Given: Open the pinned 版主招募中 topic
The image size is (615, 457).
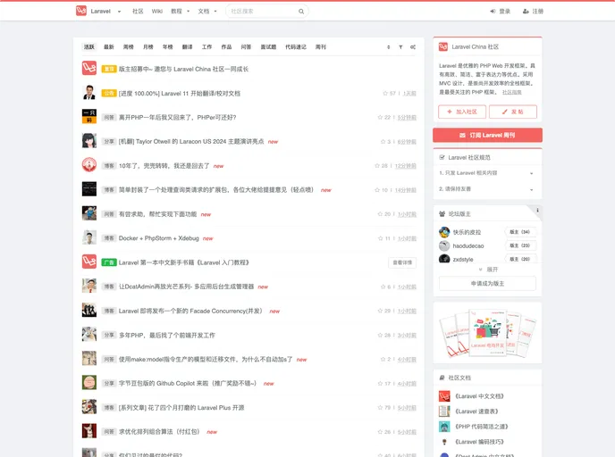Looking at the screenshot, I should pos(183,69).
